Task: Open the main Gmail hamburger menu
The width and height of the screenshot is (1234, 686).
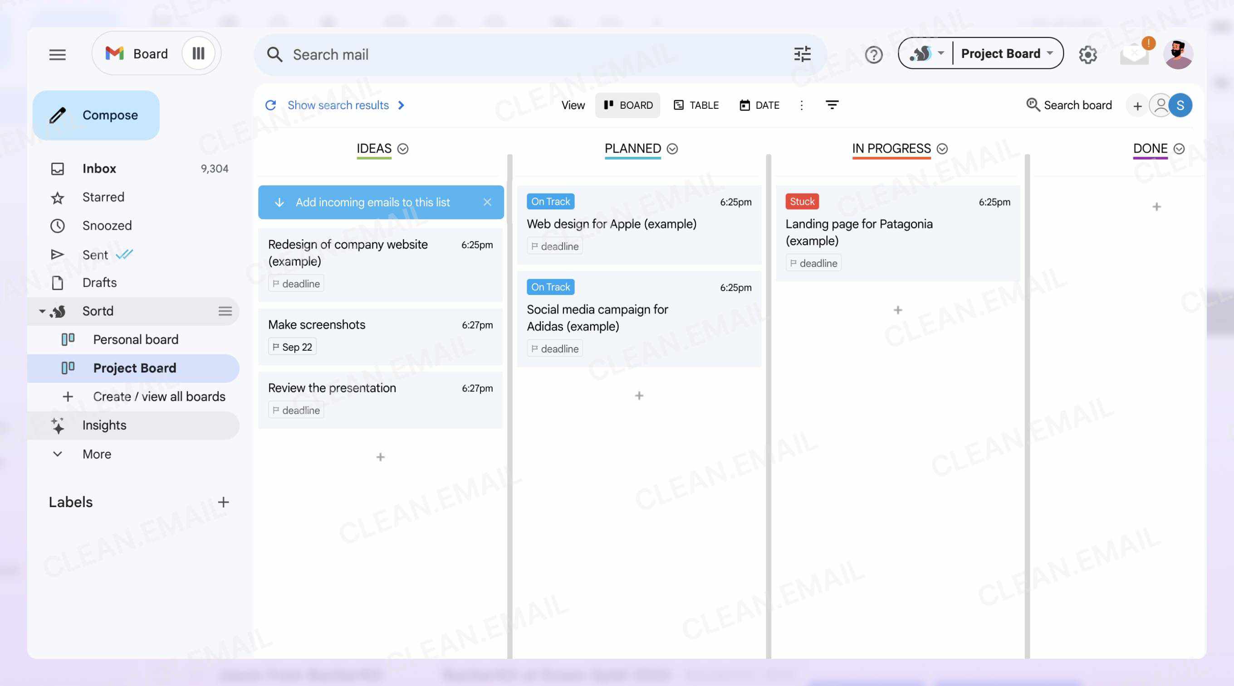Action: click(x=57, y=54)
